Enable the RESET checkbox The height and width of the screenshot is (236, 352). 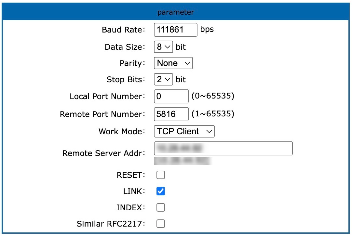tap(161, 175)
